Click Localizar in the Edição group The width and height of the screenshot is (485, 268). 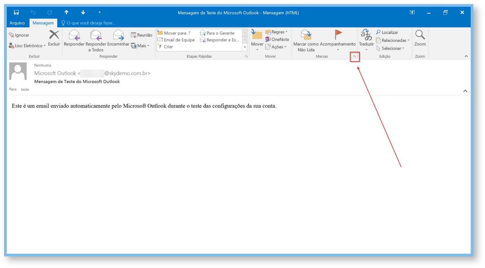(387, 32)
